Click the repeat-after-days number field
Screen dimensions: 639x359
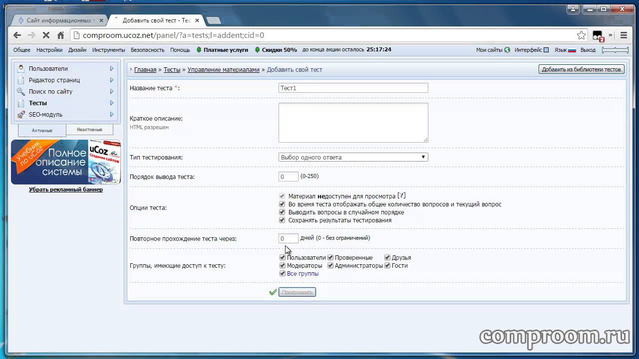point(289,238)
